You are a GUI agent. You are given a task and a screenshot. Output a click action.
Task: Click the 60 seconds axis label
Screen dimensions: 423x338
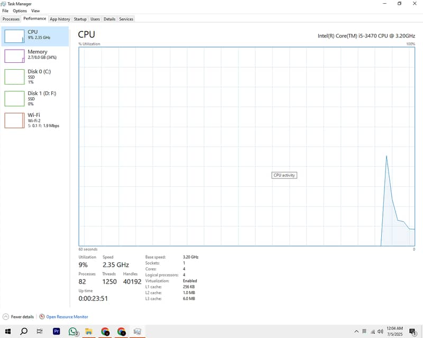click(x=88, y=249)
